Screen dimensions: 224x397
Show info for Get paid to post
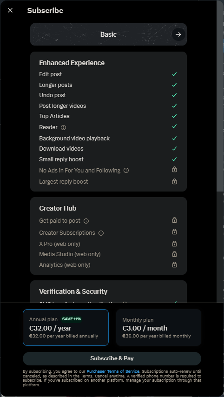pyautogui.click(x=86, y=221)
